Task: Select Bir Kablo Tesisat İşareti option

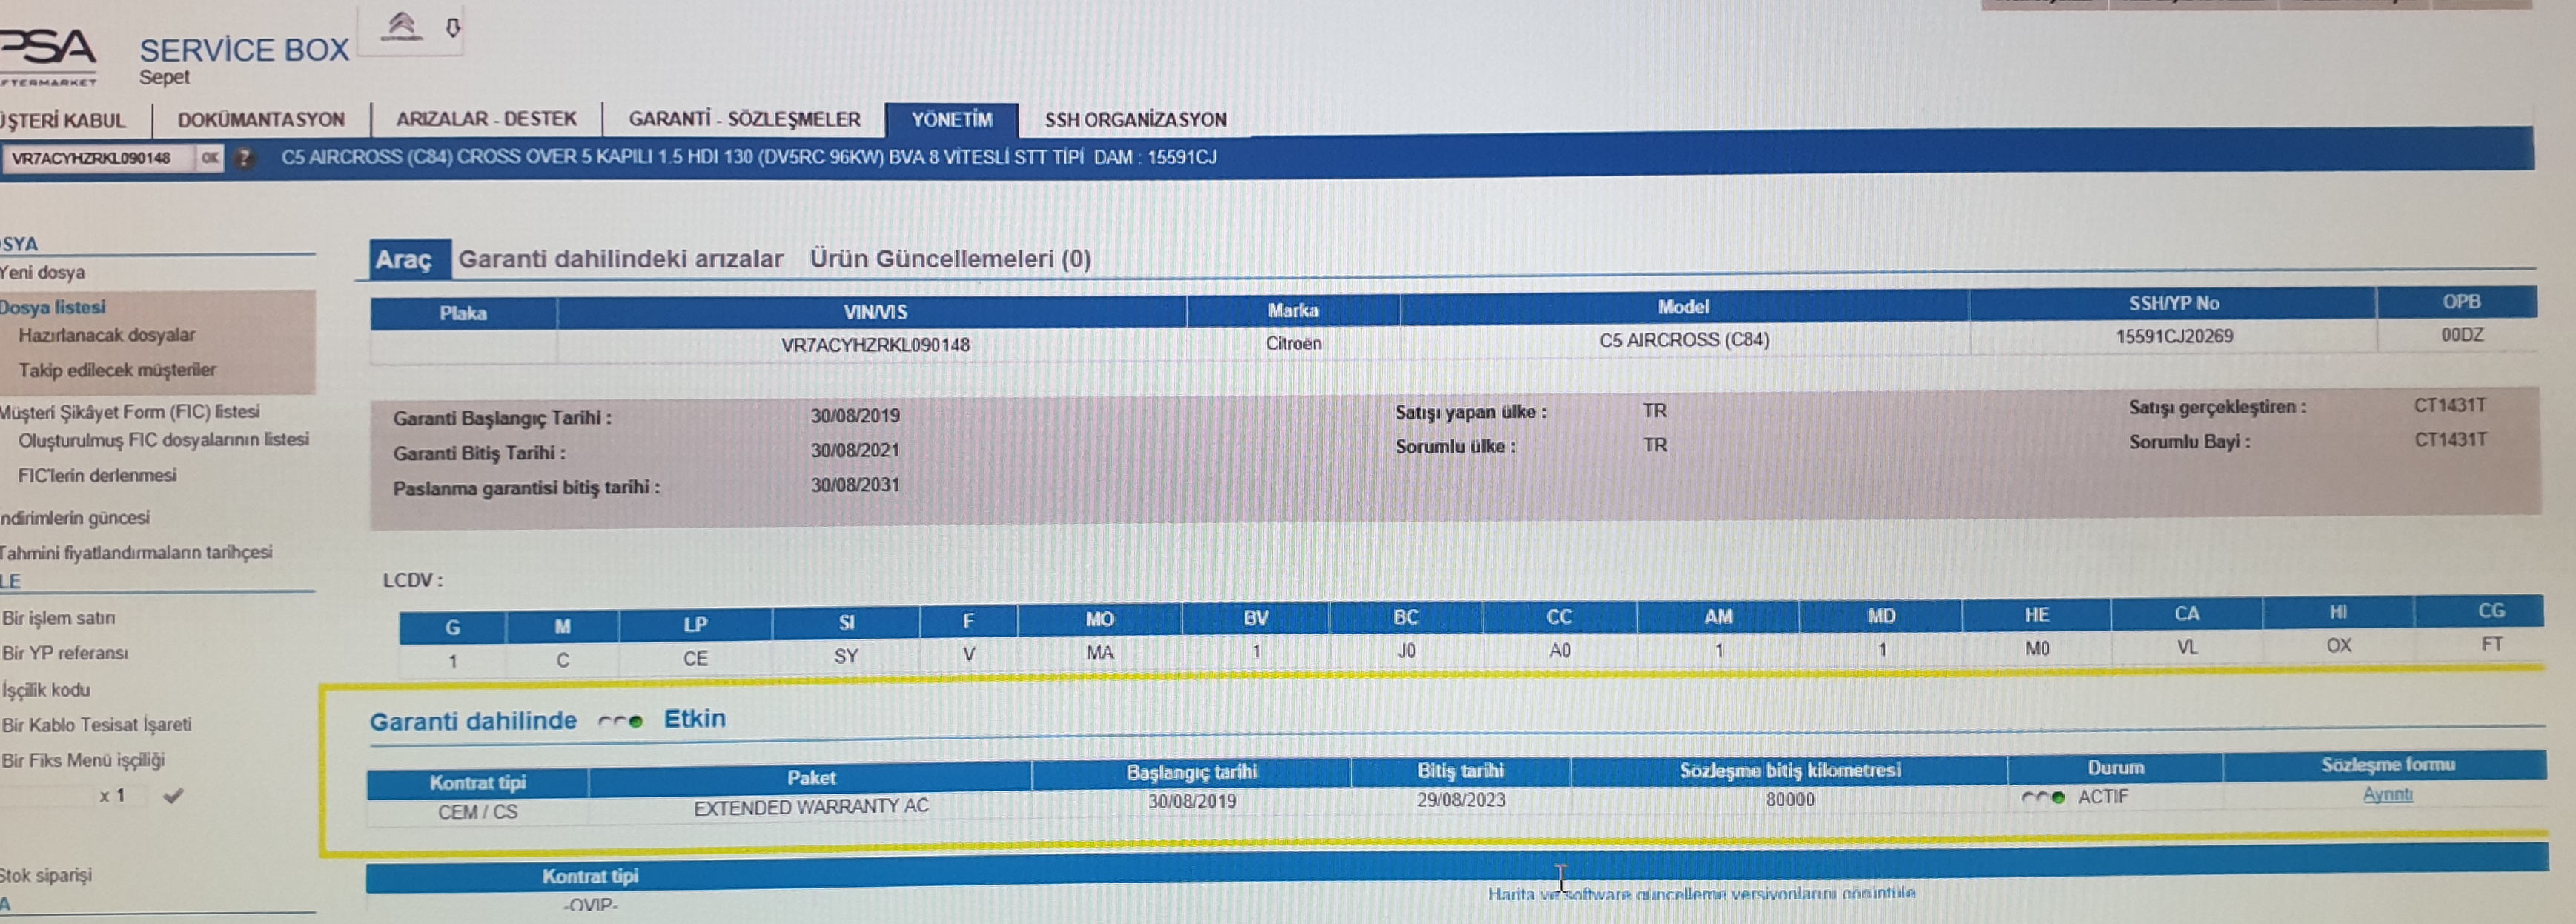Action: [96, 725]
